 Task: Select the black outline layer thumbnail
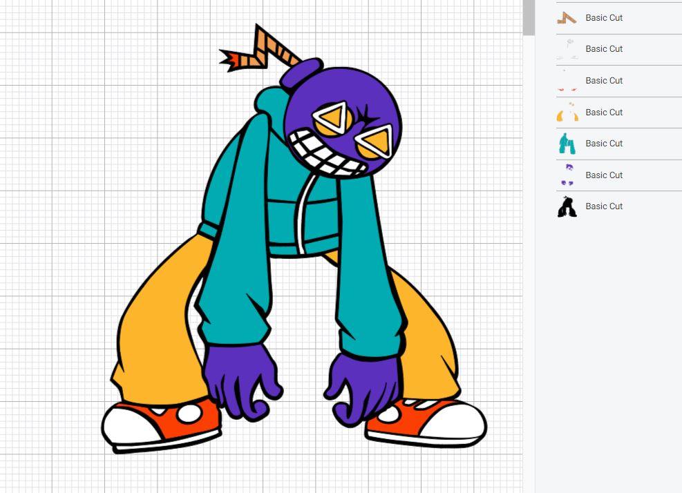click(x=567, y=206)
